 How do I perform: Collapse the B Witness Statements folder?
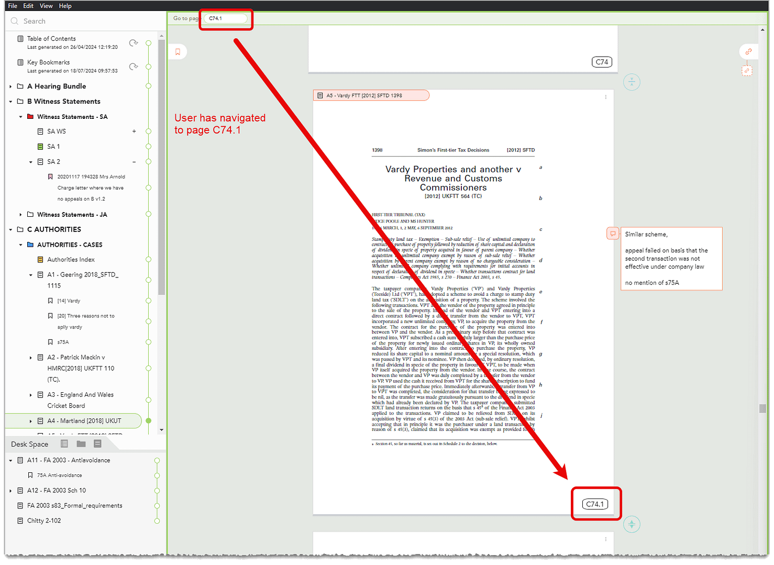(10, 102)
